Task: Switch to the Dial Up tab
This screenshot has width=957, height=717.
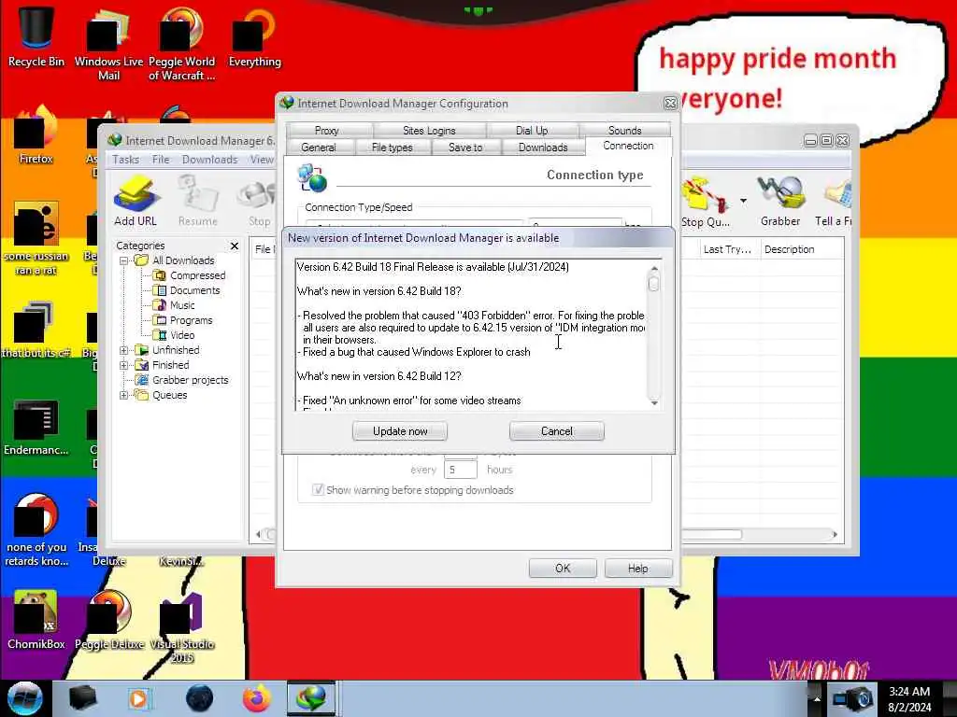Action: (532, 130)
